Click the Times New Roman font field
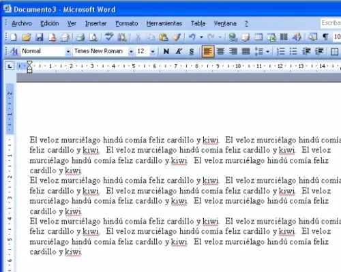The height and width of the screenshot is (272, 341). tap(101, 51)
